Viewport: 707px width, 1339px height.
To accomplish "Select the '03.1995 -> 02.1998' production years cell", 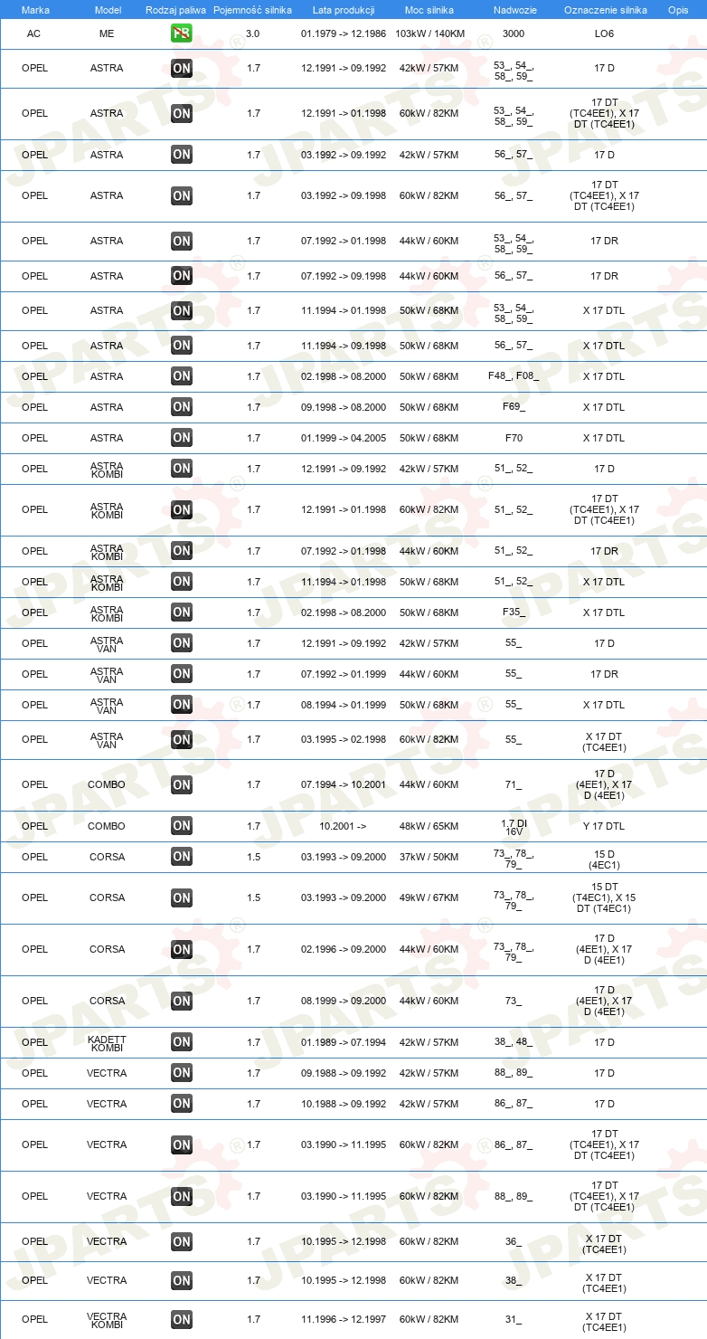I will click(x=344, y=740).
